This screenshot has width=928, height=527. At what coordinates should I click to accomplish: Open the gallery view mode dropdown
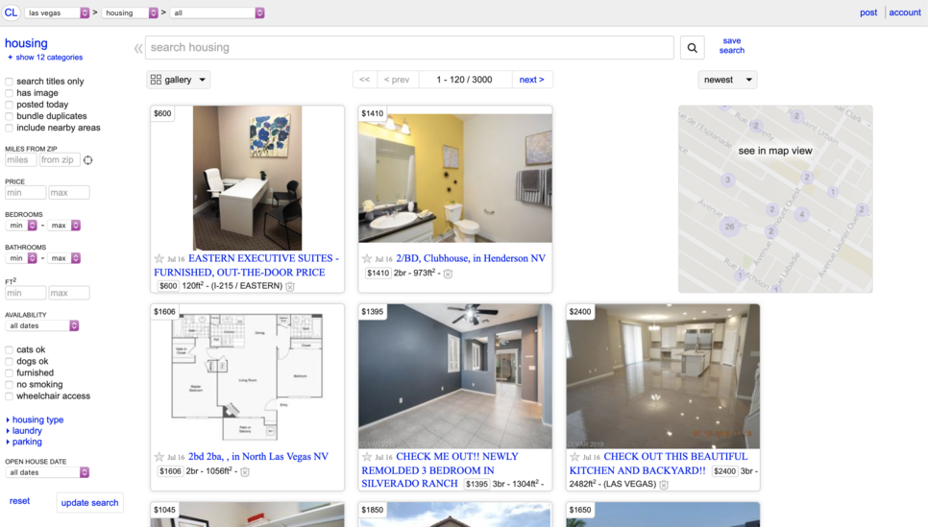(x=178, y=80)
